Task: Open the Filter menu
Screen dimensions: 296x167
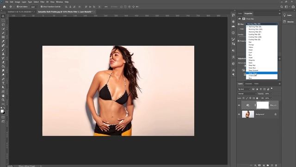Action: [42, 2]
